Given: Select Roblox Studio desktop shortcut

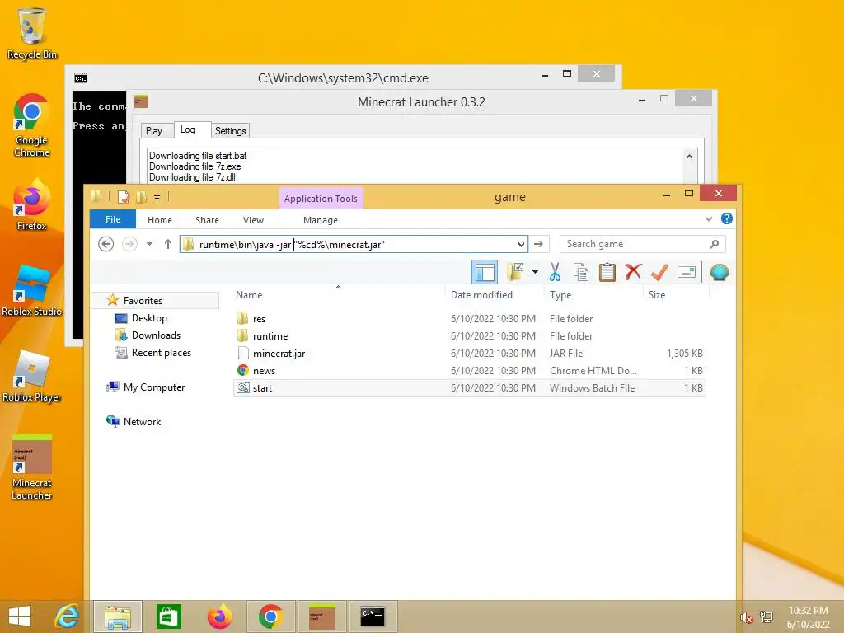Looking at the screenshot, I should [31, 291].
